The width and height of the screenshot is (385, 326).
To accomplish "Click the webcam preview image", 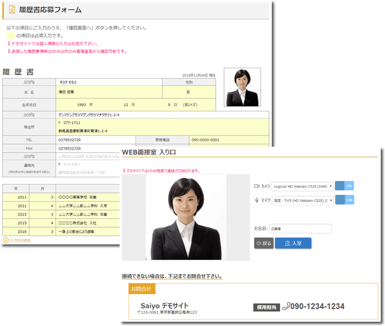I will tap(185, 217).
